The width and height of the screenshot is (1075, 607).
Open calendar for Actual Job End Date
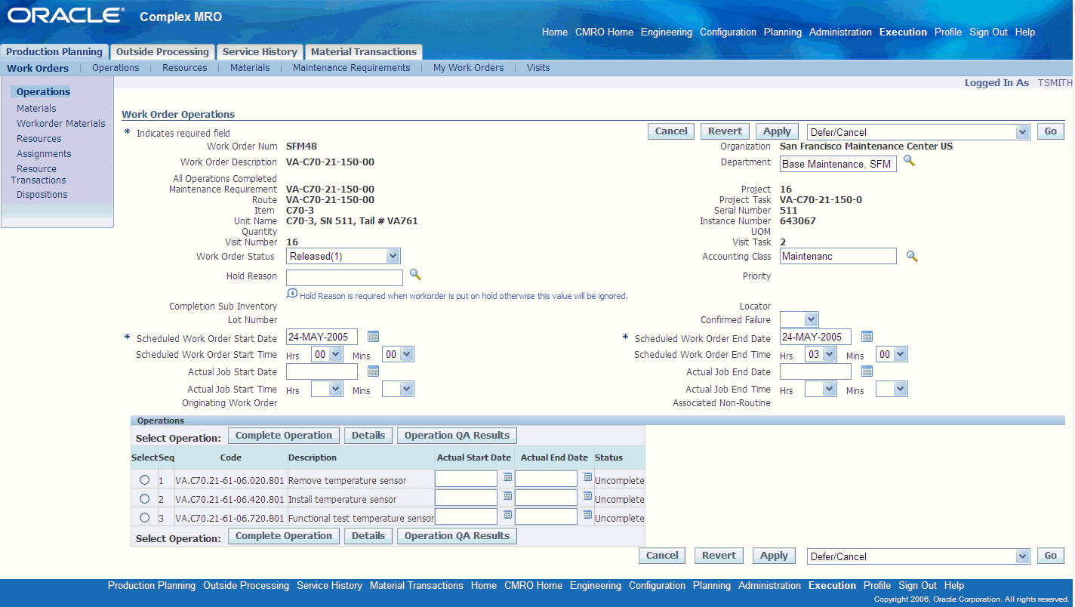pyautogui.click(x=867, y=371)
